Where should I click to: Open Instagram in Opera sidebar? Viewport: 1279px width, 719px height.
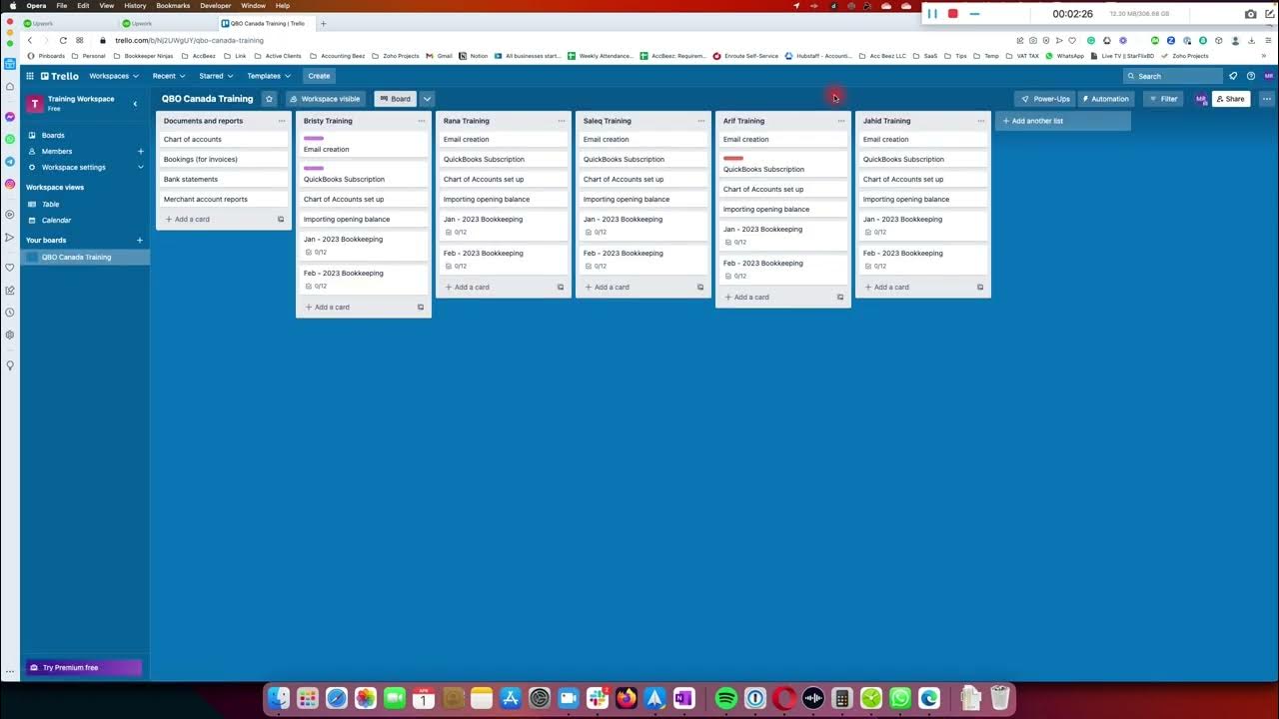pos(10,184)
